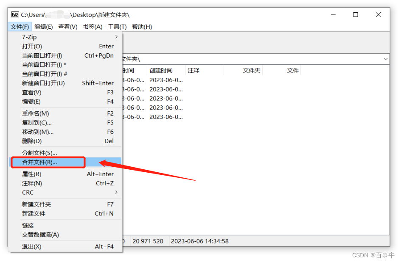
Task: Click the 7-Zip title bar icon
Action: pyautogui.click(x=15, y=14)
